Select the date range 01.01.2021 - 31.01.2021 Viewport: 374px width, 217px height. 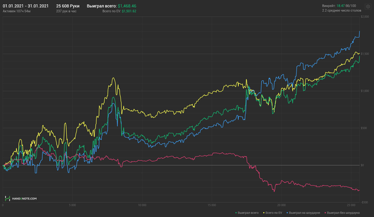pyautogui.click(x=26, y=6)
